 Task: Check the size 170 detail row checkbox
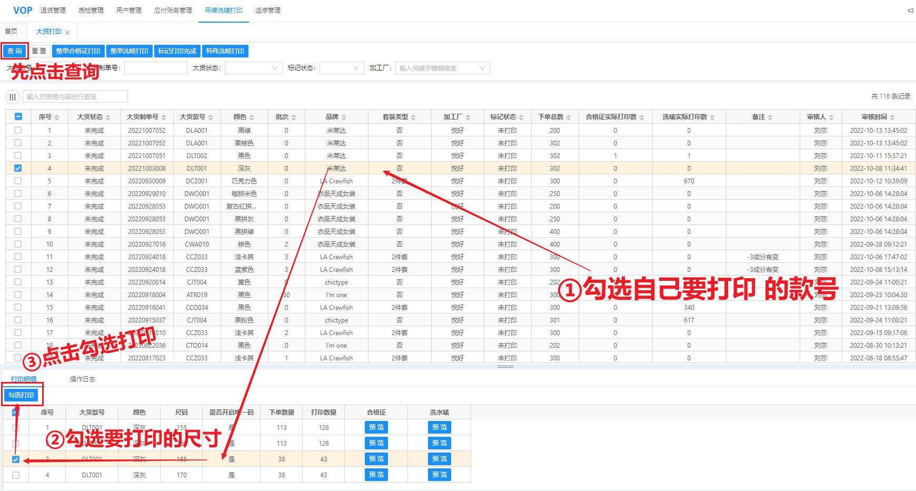(16, 475)
